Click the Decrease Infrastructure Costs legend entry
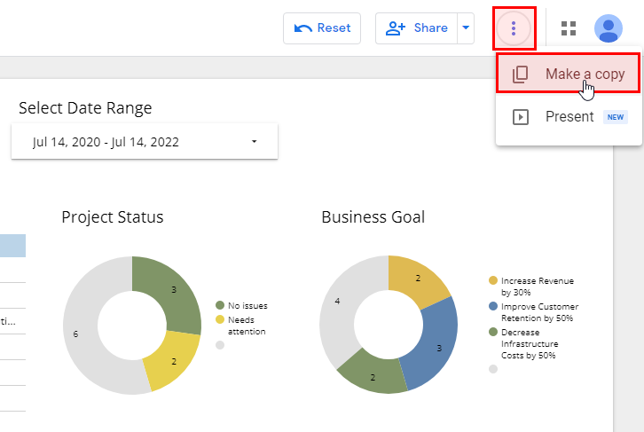Viewport: 644px width, 432px height. coord(527,344)
